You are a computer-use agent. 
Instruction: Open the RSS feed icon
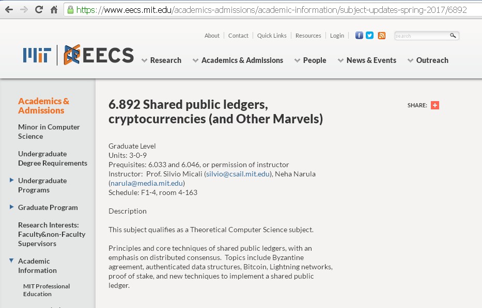pyautogui.click(x=381, y=35)
